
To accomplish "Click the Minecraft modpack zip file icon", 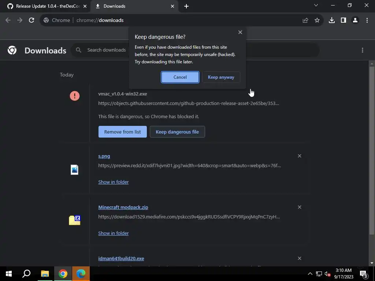I will (75, 220).
